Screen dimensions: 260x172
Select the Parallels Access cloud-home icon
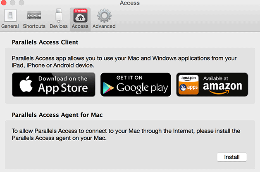click(81, 16)
